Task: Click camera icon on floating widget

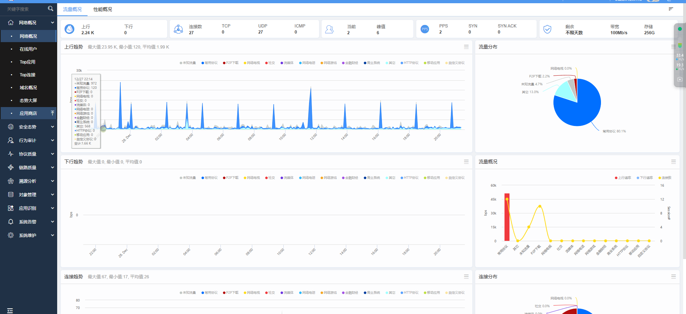Action: click(x=680, y=79)
